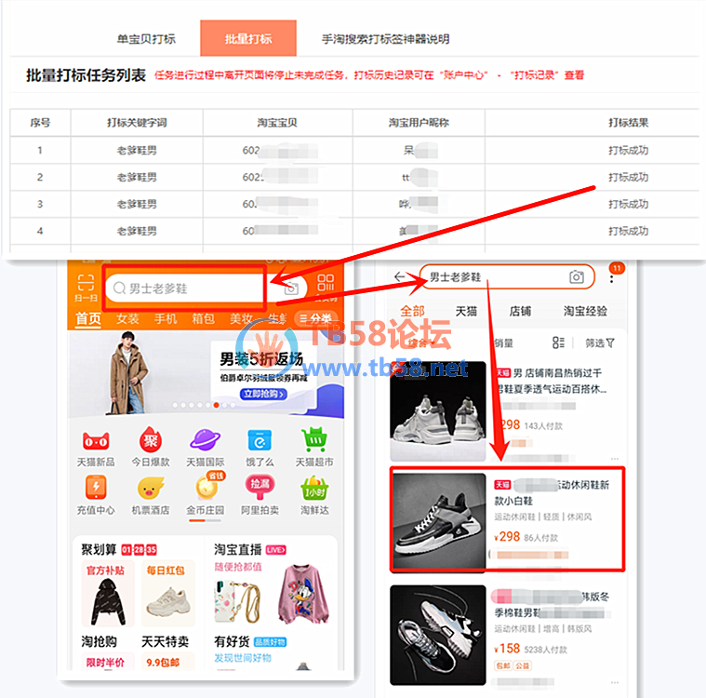Switch to the 单宝贝打标 tab

[x=146, y=39]
